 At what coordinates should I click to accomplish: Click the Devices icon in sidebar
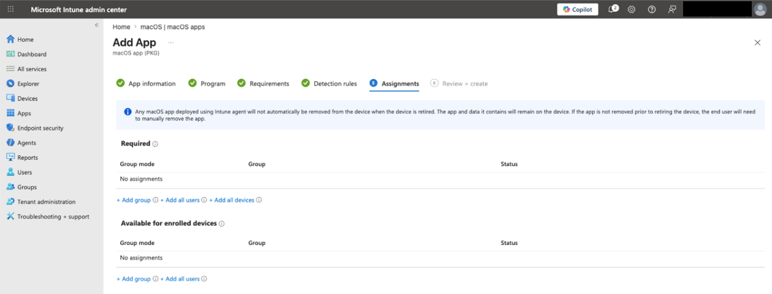tap(10, 98)
